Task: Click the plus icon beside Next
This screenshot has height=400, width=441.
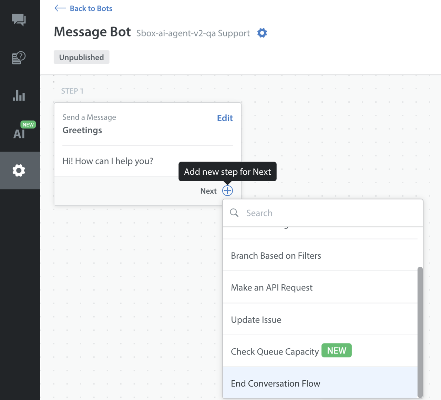Action: coord(227,191)
